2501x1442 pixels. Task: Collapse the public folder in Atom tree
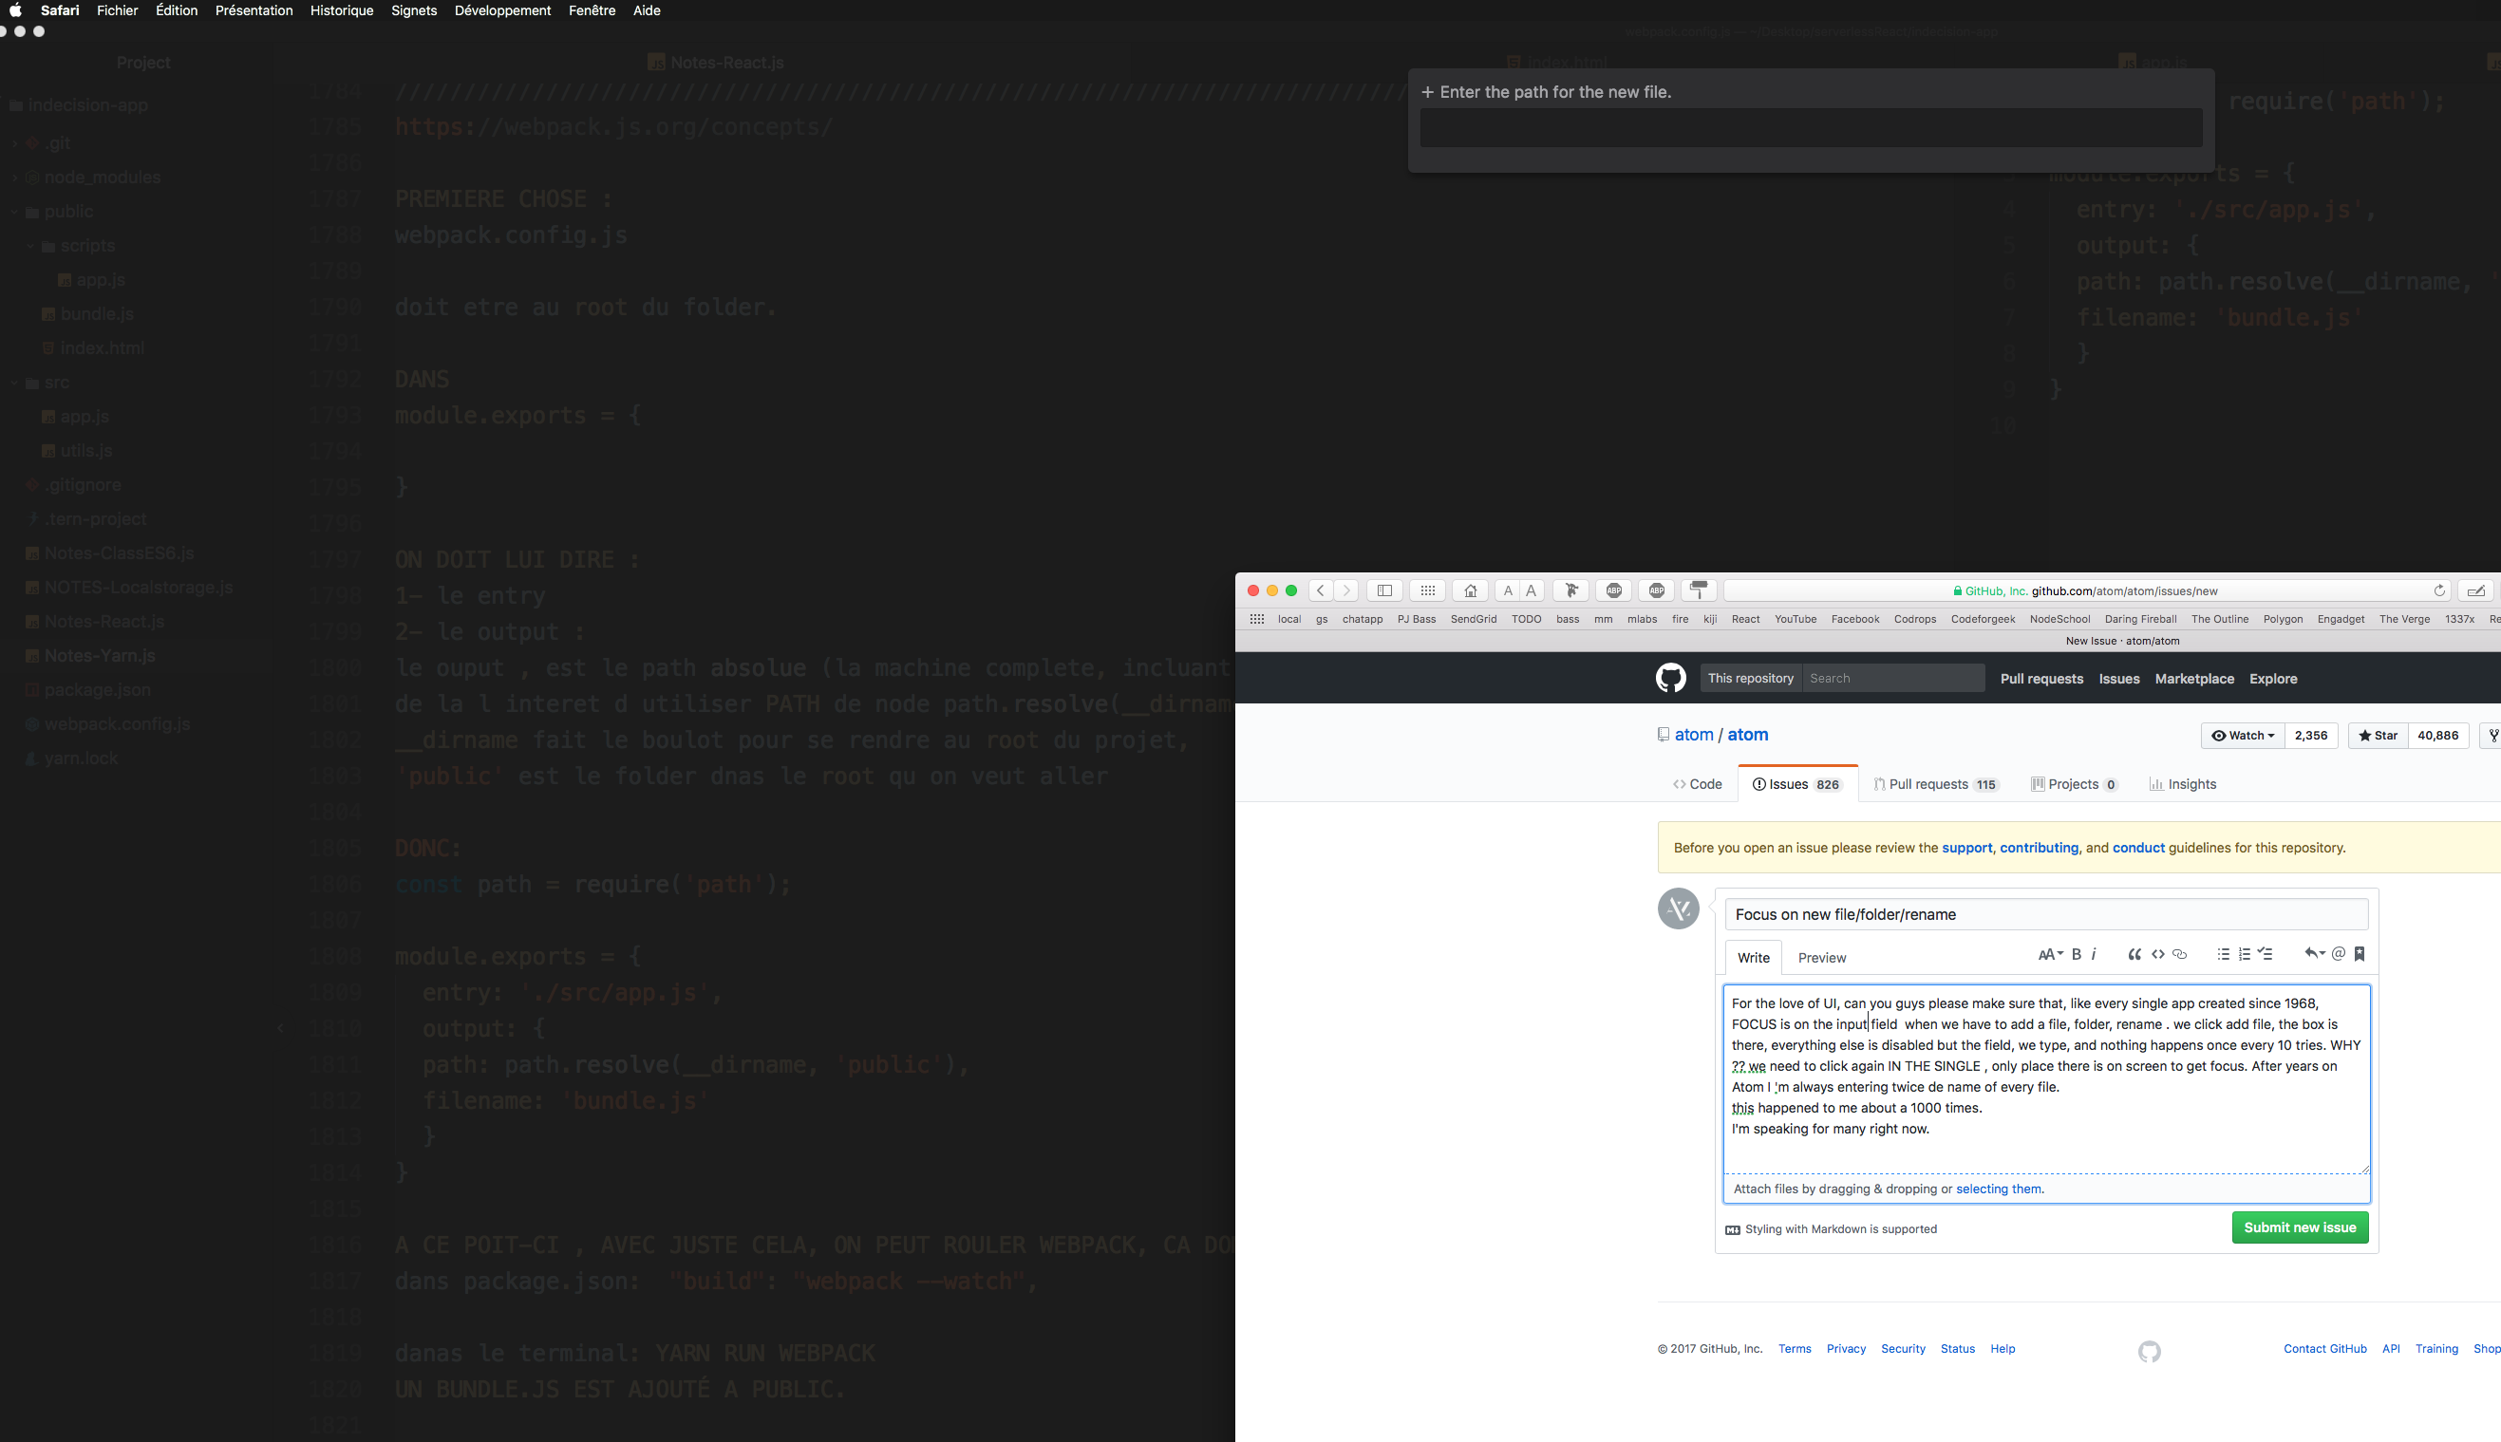pyautogui.click(x=15, y=212)
